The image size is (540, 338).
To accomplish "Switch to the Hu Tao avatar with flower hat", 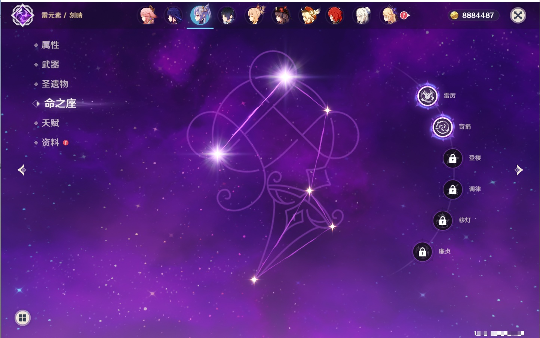I will coord(281,15).
